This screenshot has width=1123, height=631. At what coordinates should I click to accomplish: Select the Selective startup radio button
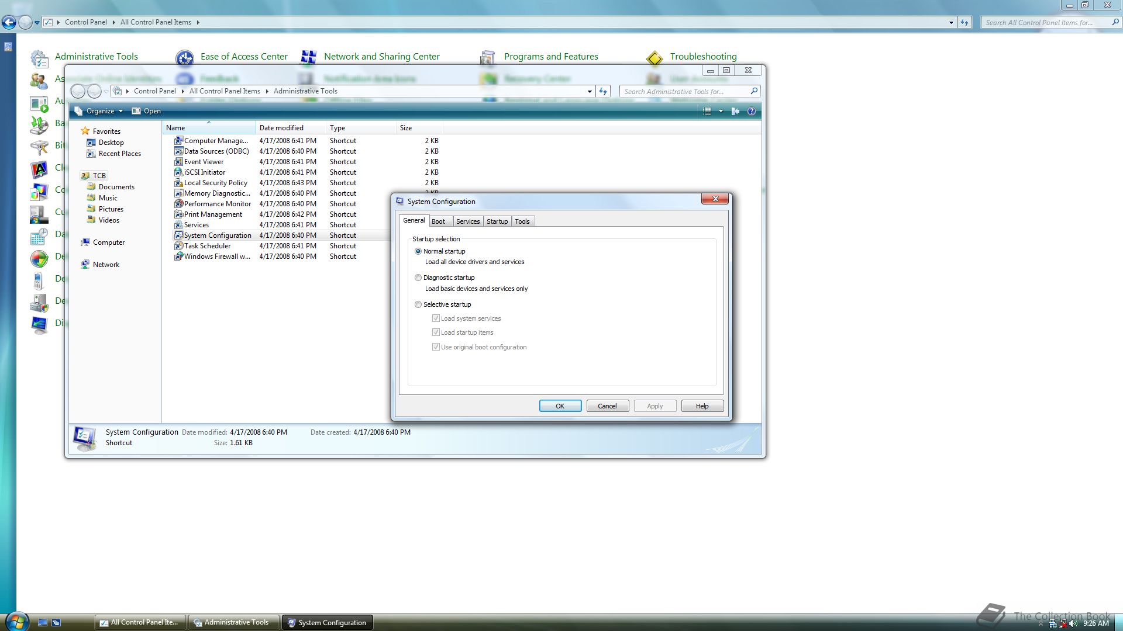(418, 304)
